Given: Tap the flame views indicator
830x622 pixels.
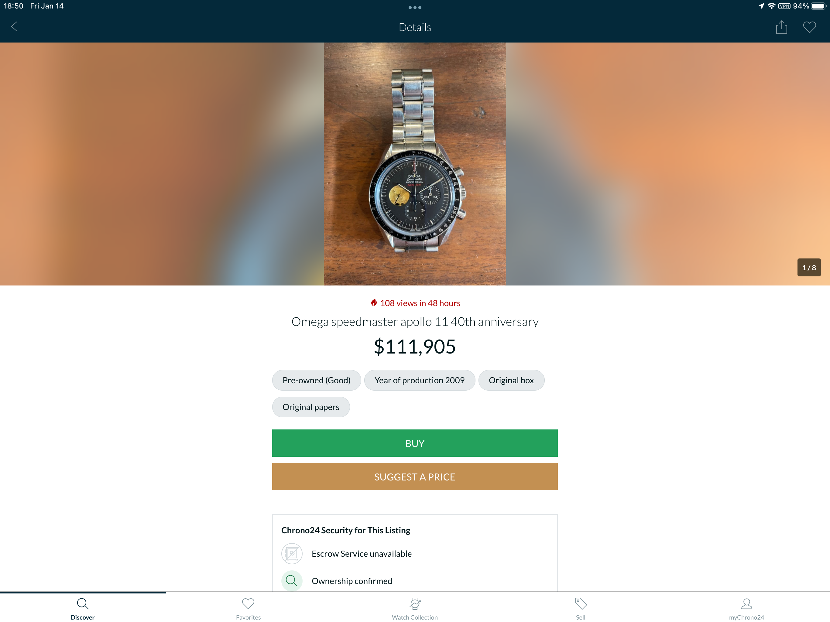Looking at the screenshot, I should (x=415, y=303).
